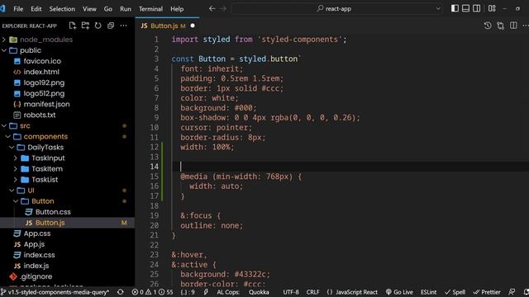Screen dimensions: 529x297
Task: Open the Terminal menu
Action: (x=150, y=9)
